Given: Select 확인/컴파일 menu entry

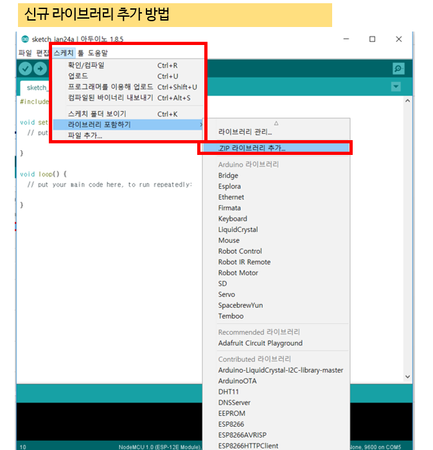Looking at the screenshot, I should [x=128, y=66].
